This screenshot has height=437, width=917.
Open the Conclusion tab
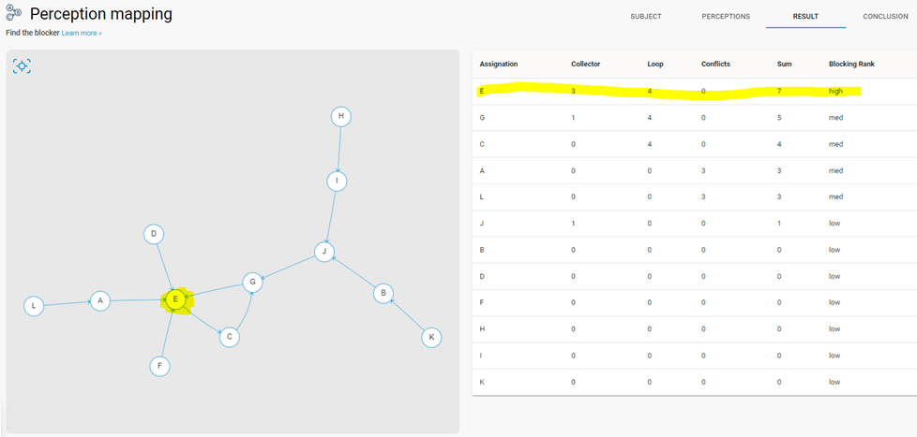[885, 16]
